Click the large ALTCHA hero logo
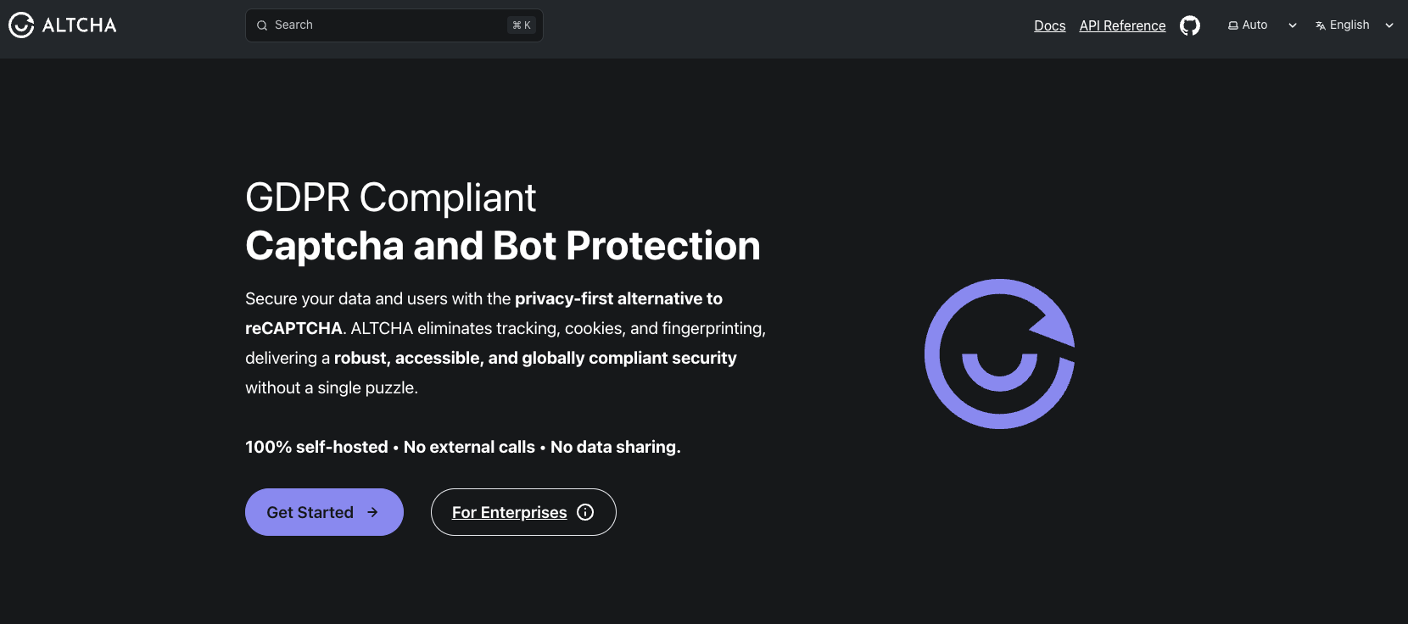 [x=1000, y=354]
